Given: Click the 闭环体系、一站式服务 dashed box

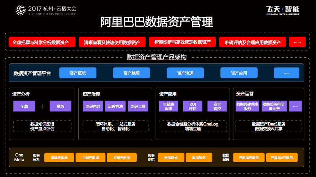Looking at the screenshot, I should (x=115, y=126).
